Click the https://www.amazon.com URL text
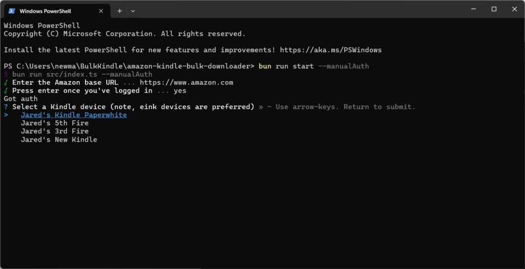525x269 pixels. coord(186,82)
